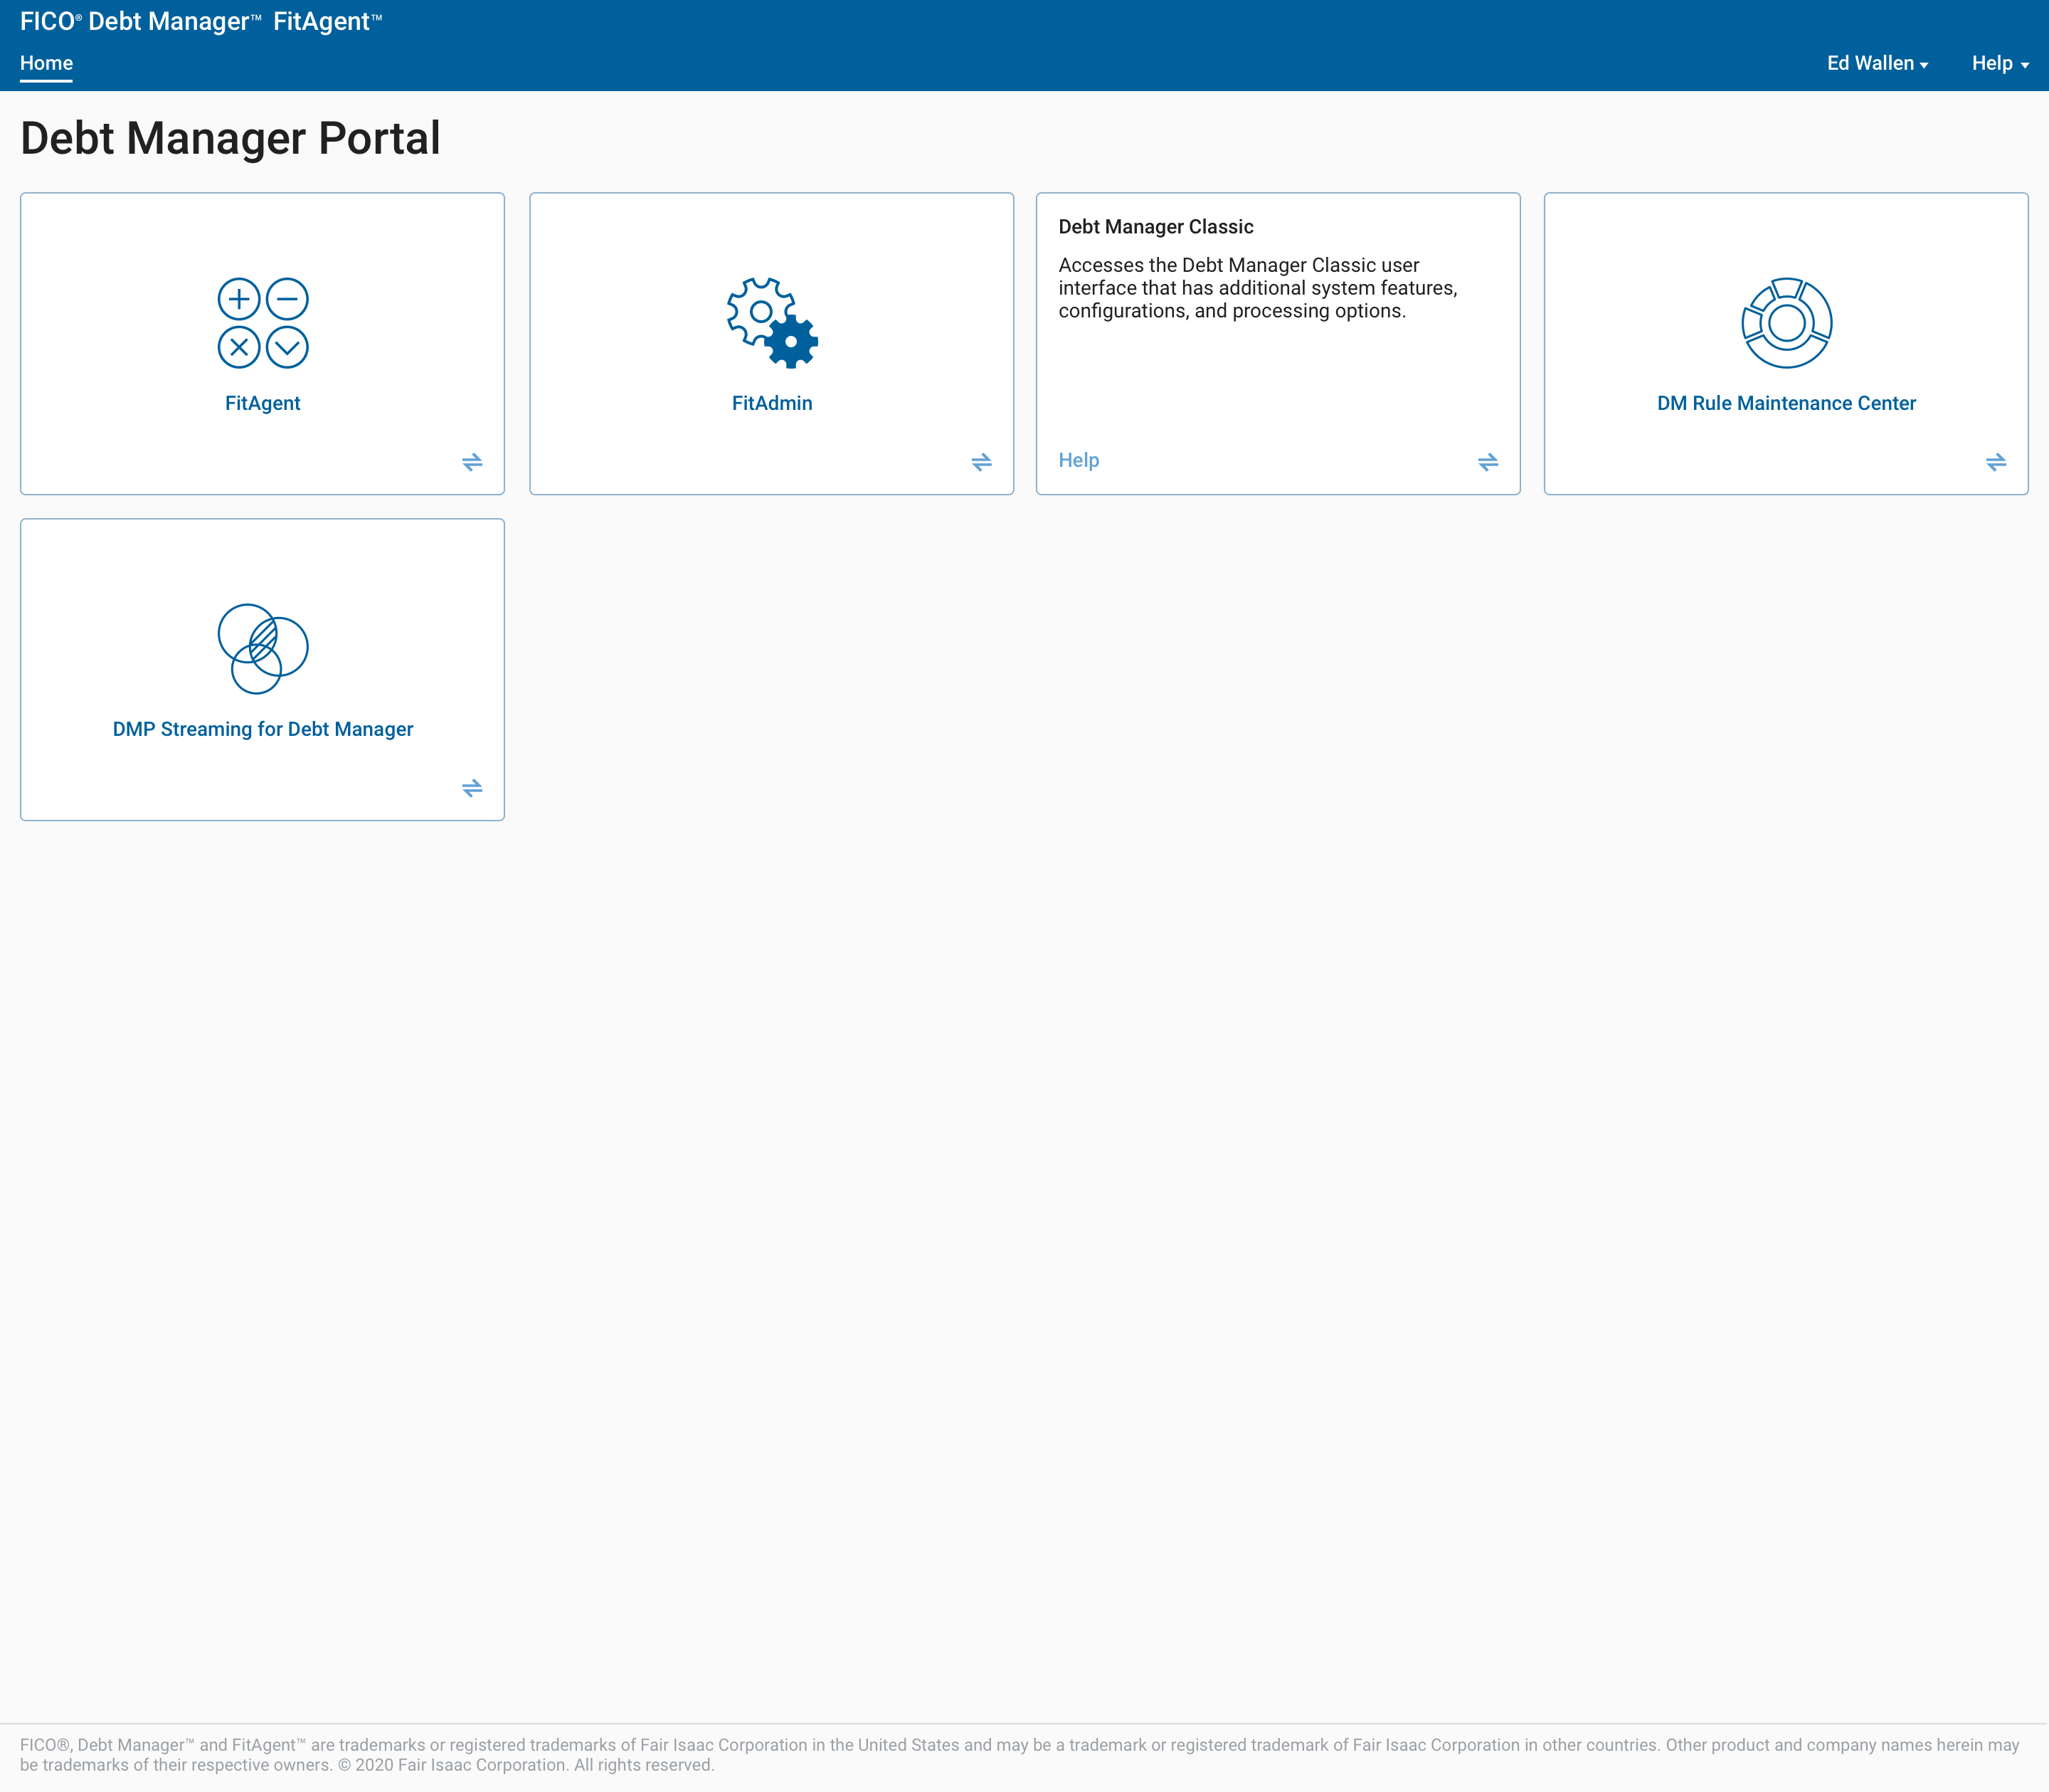Flip the DM Rule Maintenance Center card

click(x=1996, y=462)
